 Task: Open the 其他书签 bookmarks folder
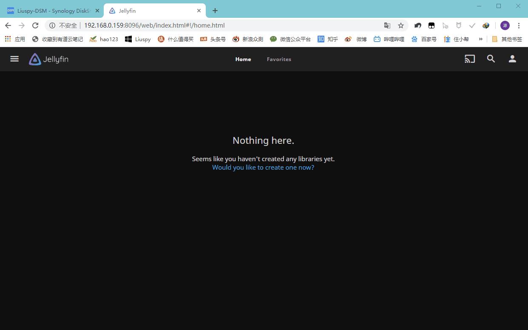pyautogui.click(x=507, y=39)
